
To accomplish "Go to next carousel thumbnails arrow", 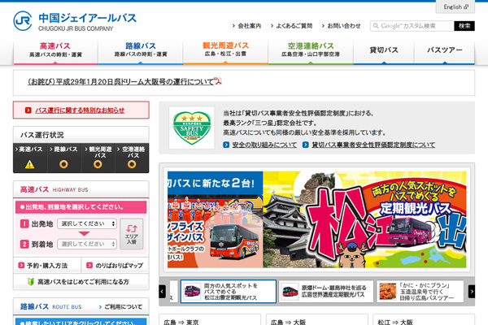I will pyautogui.click(x=472, y=292).
